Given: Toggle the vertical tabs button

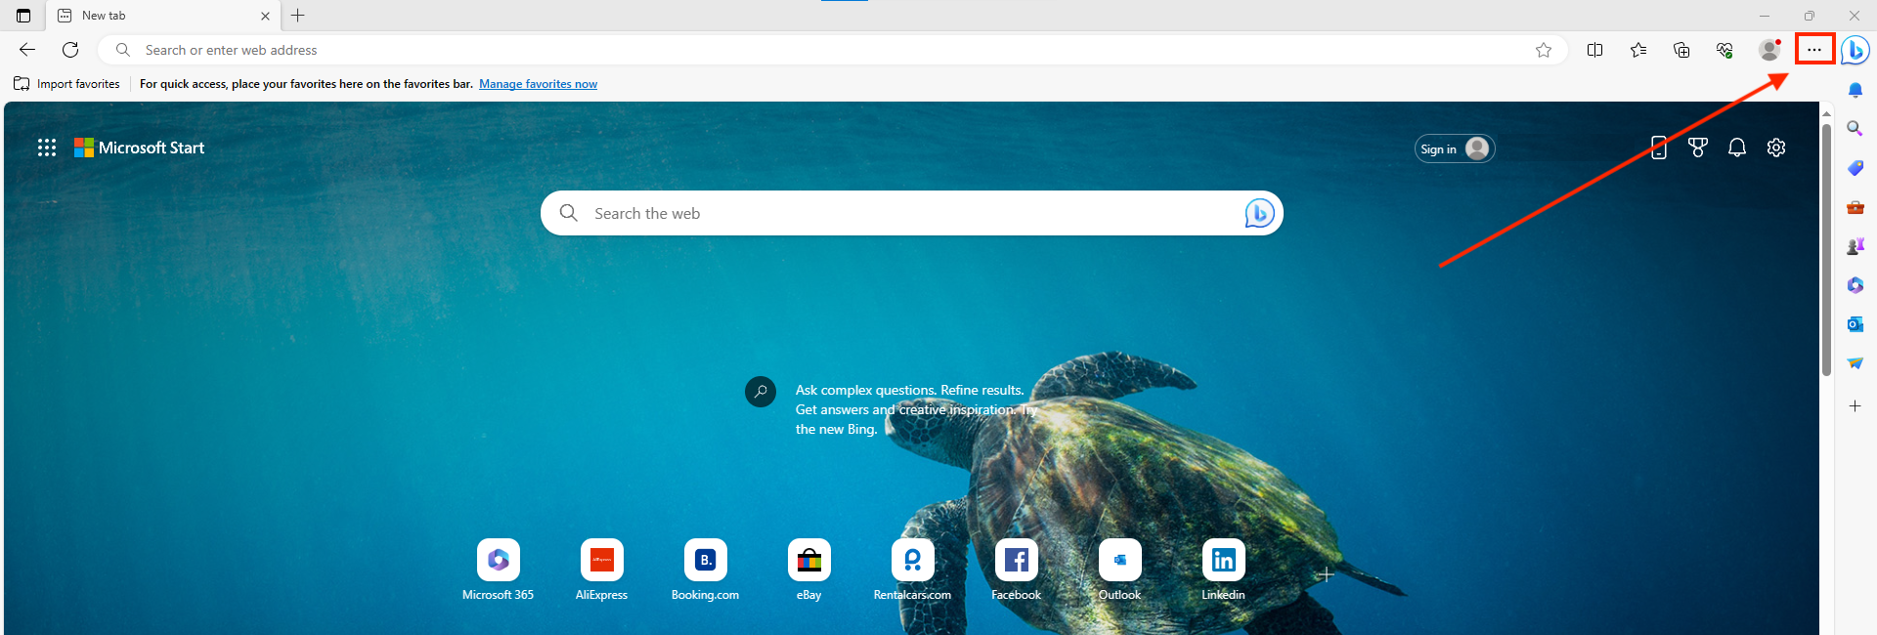Looking at the screenshot, I should tap(23, 16).
